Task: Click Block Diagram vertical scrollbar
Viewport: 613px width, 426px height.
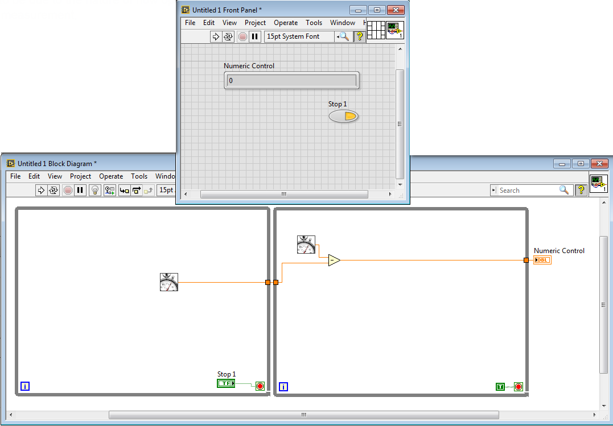Action: tap(604, 304)
